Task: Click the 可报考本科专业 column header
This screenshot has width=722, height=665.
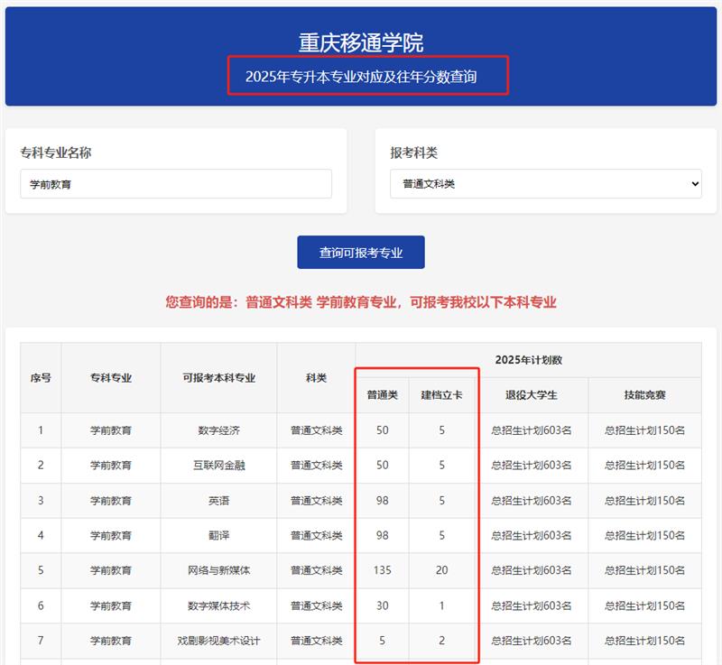Action: click(218, 378)
